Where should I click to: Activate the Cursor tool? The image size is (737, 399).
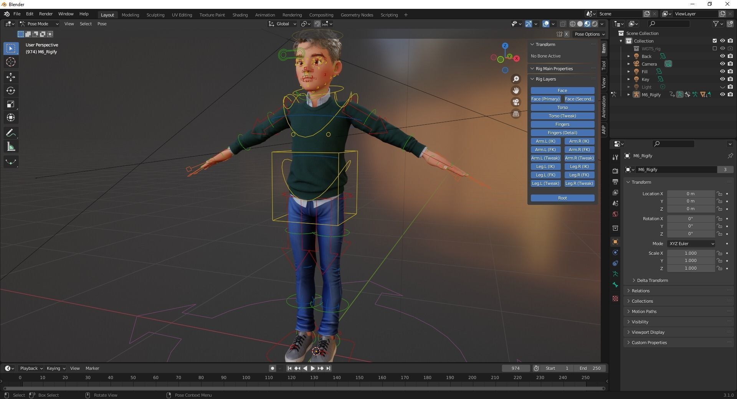click(x=11, y=62)
